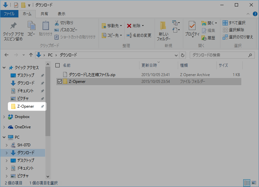259x187 pixels.
Task: Expand SH-07D device node
Action: pyautogui.click(x=7, y=145)
